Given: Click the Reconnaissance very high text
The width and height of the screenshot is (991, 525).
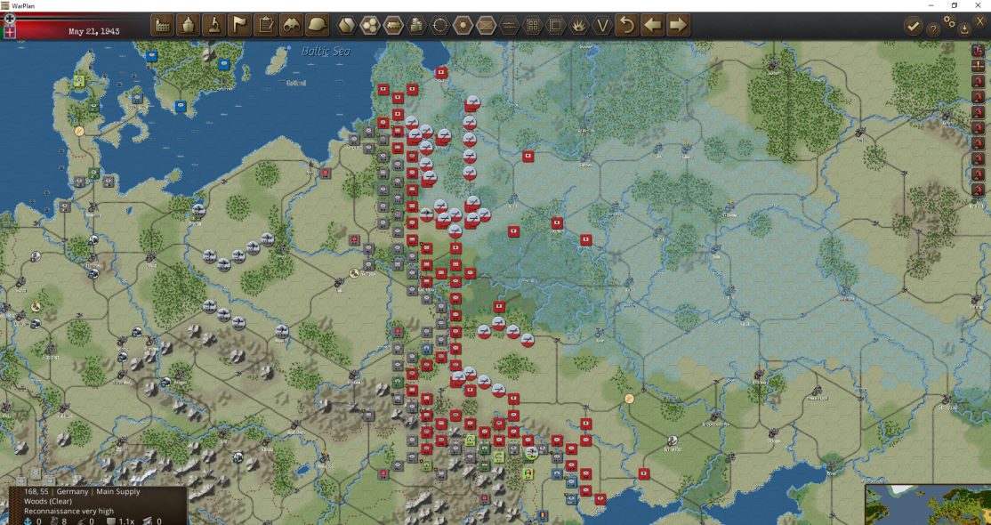Looking at the screenshot, I should (68, 511).
